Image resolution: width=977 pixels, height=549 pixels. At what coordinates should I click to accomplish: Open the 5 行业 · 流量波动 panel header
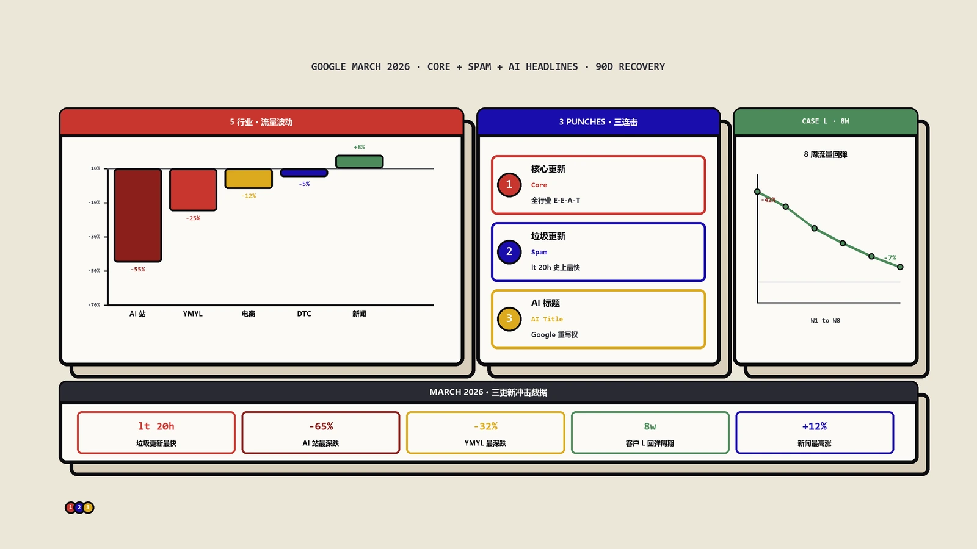click(x=261, y=122)
